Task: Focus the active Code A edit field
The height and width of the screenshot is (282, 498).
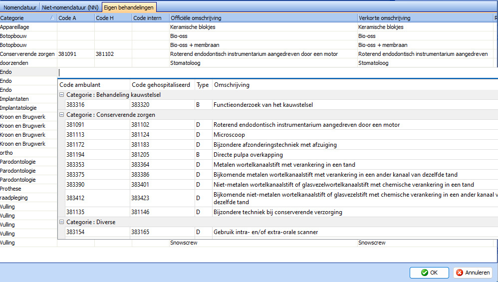Action: click(x=278, y=73)
